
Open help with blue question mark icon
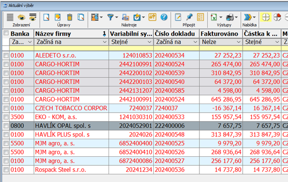click(164, 17)
